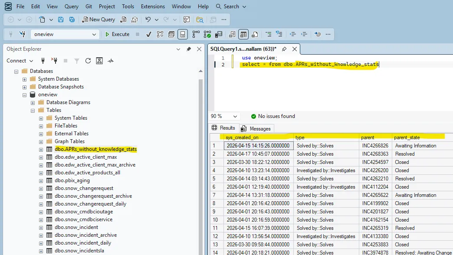Click the Undo icon
This screenshot has width=453, height=255.
point(148,20)
